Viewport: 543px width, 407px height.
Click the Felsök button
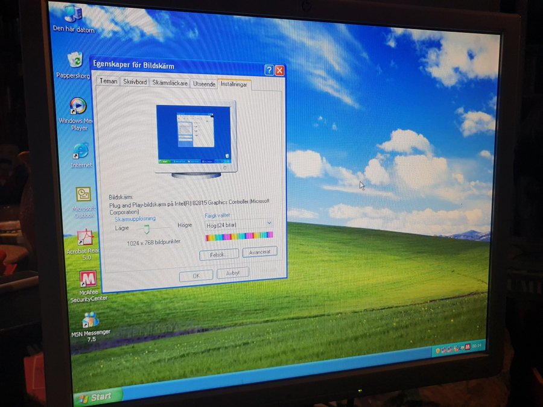[219, 254]
